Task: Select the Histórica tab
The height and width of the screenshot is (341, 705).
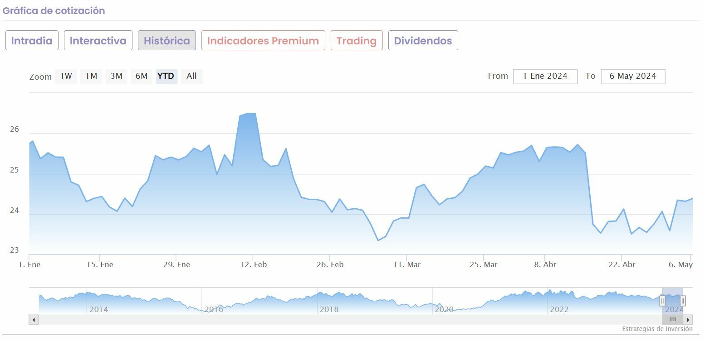Action: 167,41
